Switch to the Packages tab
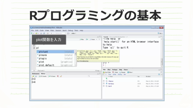Image resolution: width=193 pixels, height=108 pixels. pos(115,70)
